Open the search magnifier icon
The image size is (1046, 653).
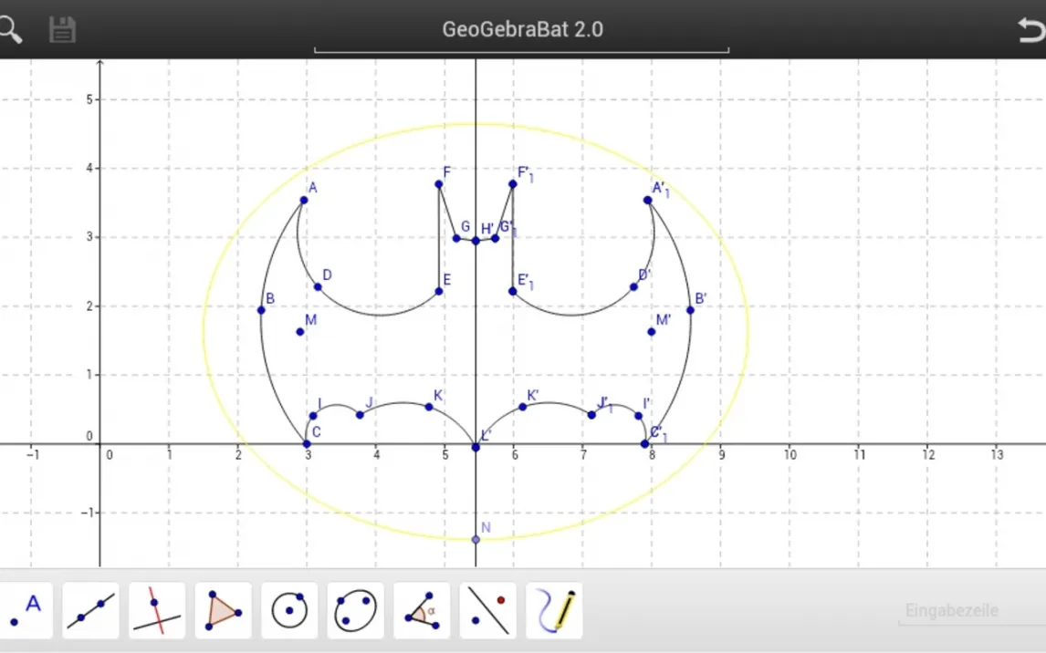coord(10,29)
